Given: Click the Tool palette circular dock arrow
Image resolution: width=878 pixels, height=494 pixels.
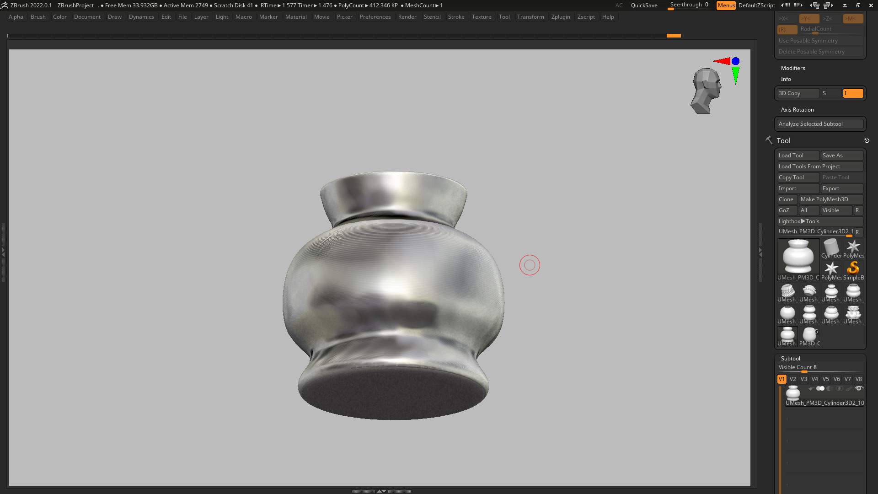Looking at the screenshot, I should click(867, 141).
